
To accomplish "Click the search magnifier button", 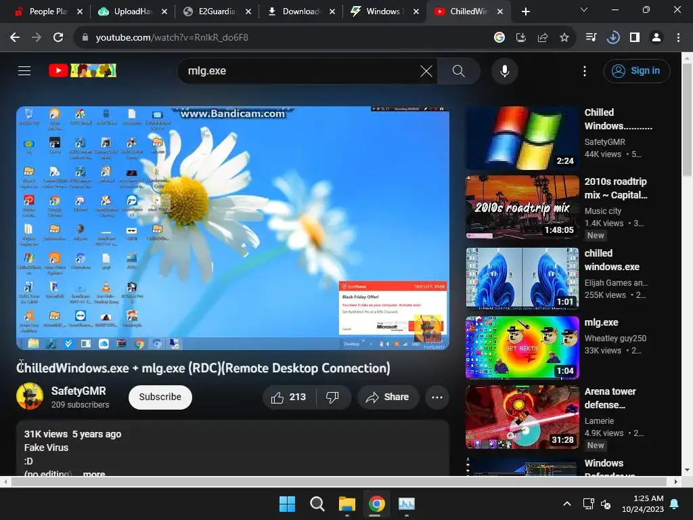I will [x=459, y=71].
